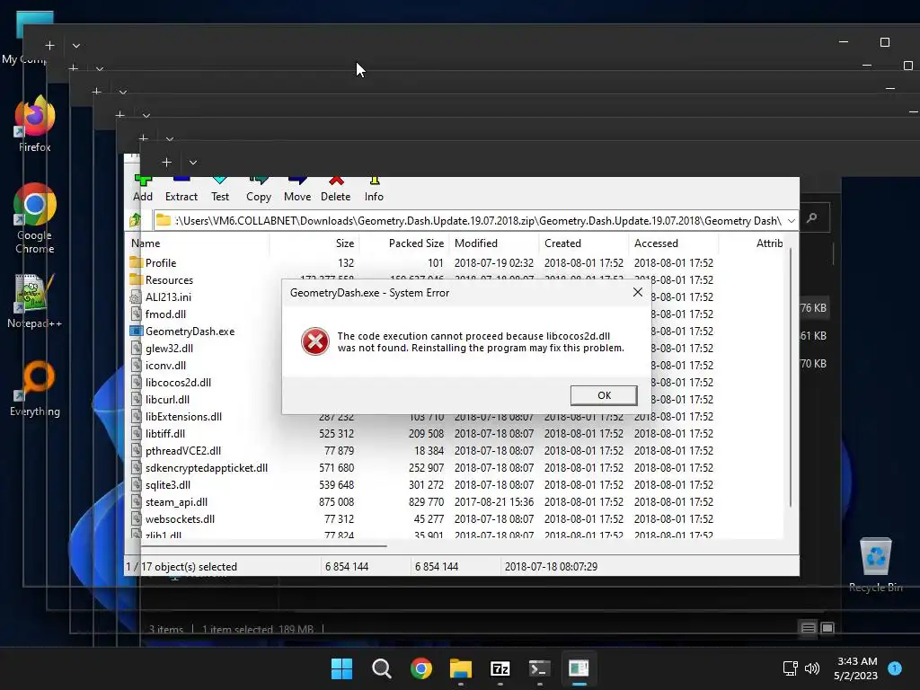Click the new tab plus in the rearmost dark window
920x690 pixels.
click(x=50, y=45)
